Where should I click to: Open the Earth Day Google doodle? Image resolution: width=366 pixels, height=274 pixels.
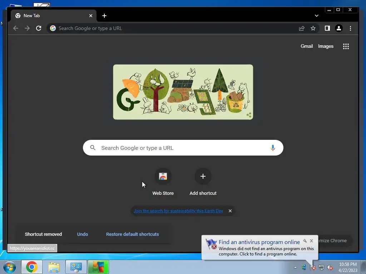pyautogui.click(x=183, y=92)
